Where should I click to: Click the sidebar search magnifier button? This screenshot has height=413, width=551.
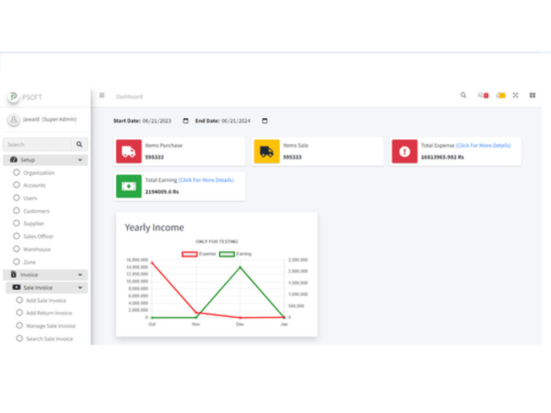pos(79,144)
